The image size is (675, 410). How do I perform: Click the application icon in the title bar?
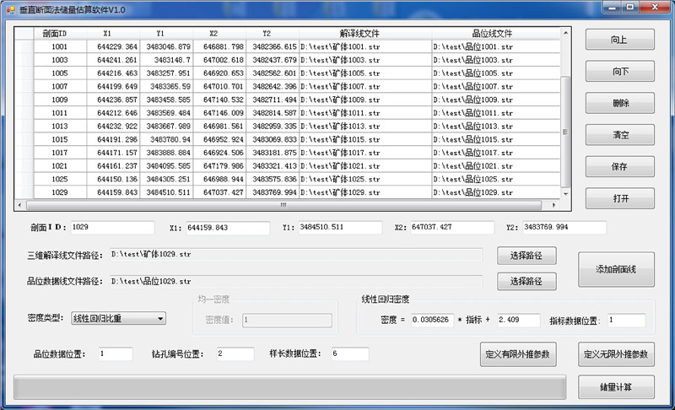[8, 7]
